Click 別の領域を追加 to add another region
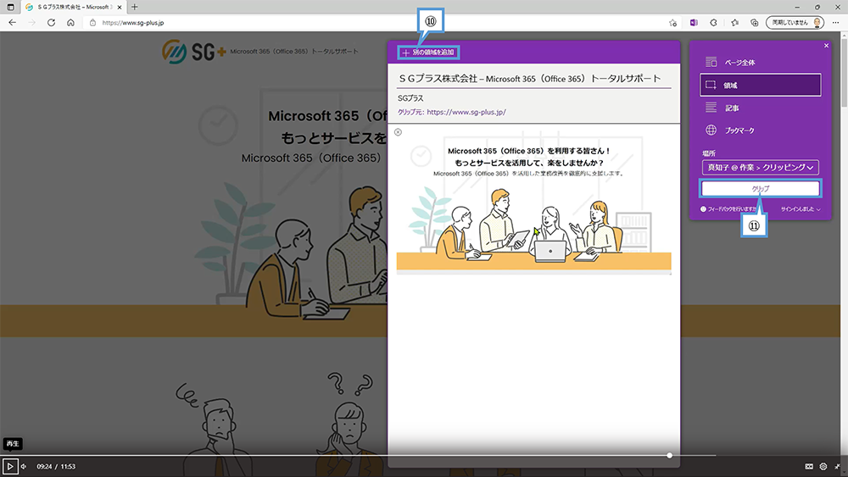Screen dimensions: 848x477 click(428, 53)
